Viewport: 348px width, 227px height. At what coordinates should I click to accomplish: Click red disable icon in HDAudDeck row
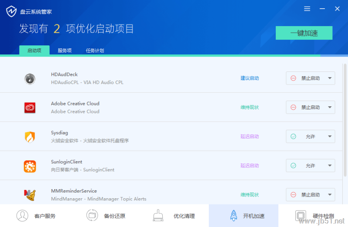(293, 78)
